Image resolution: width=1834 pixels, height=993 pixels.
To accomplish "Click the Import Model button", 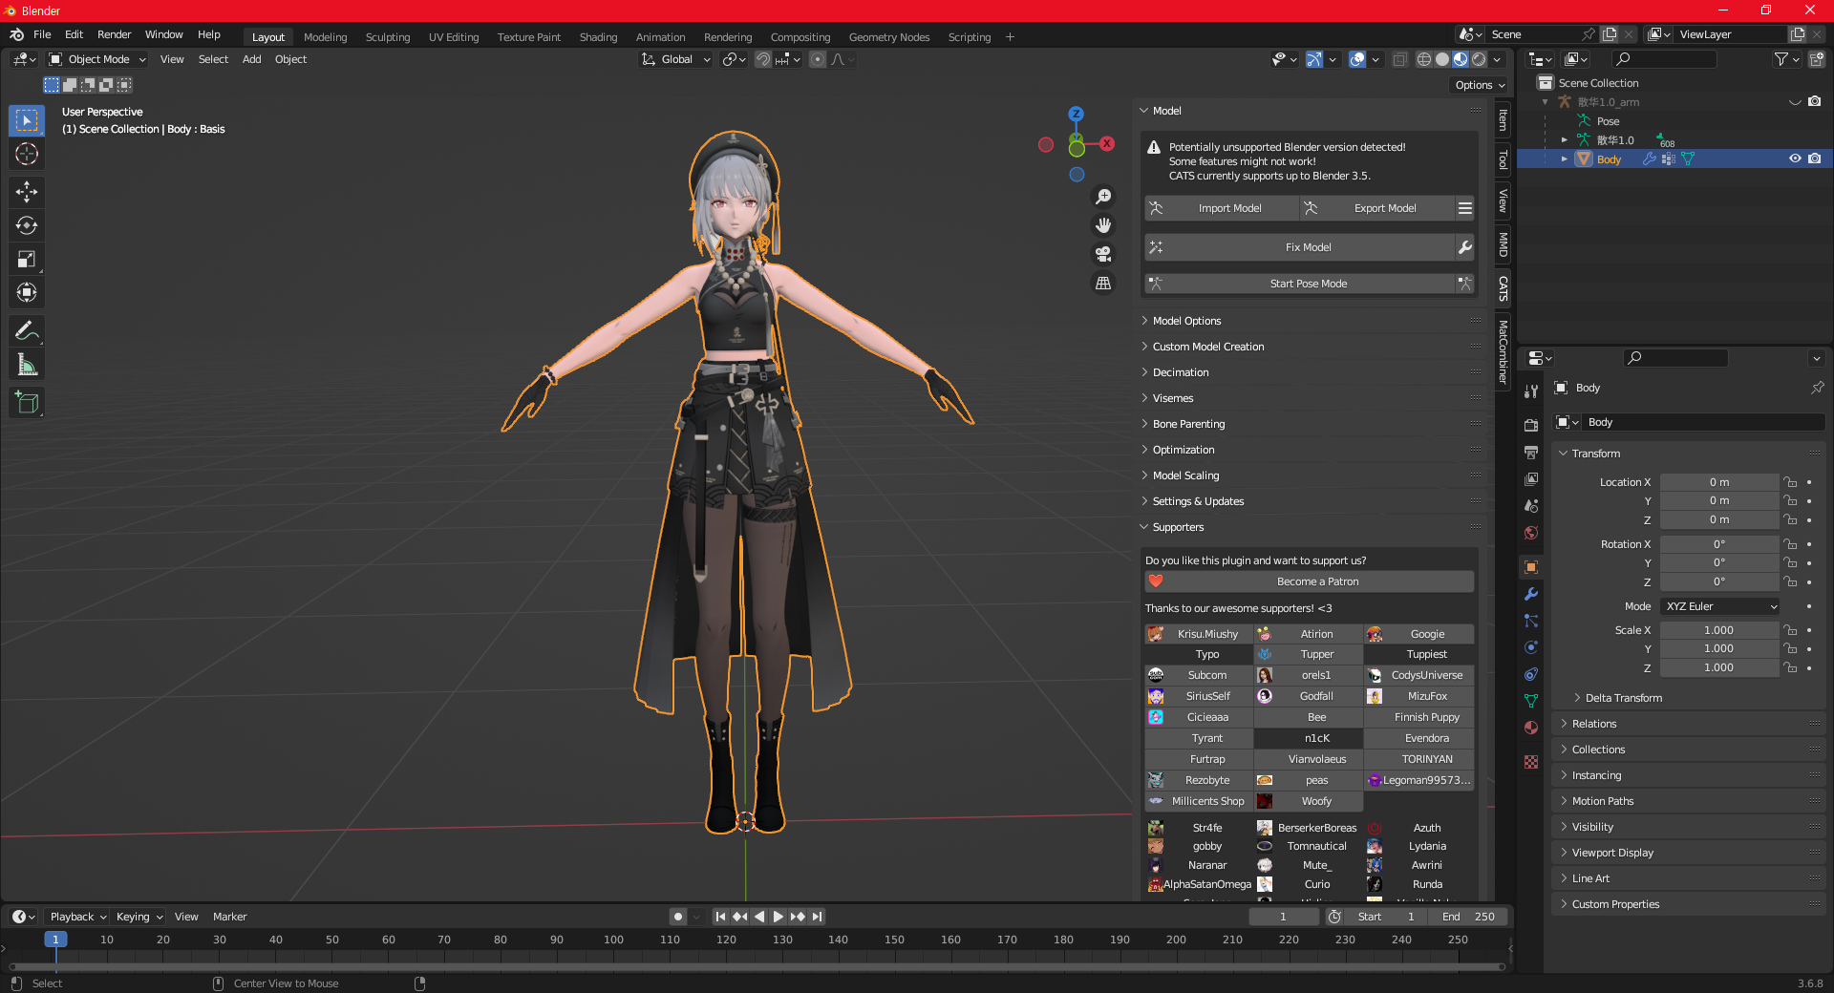I will (x=1222, y=208).
